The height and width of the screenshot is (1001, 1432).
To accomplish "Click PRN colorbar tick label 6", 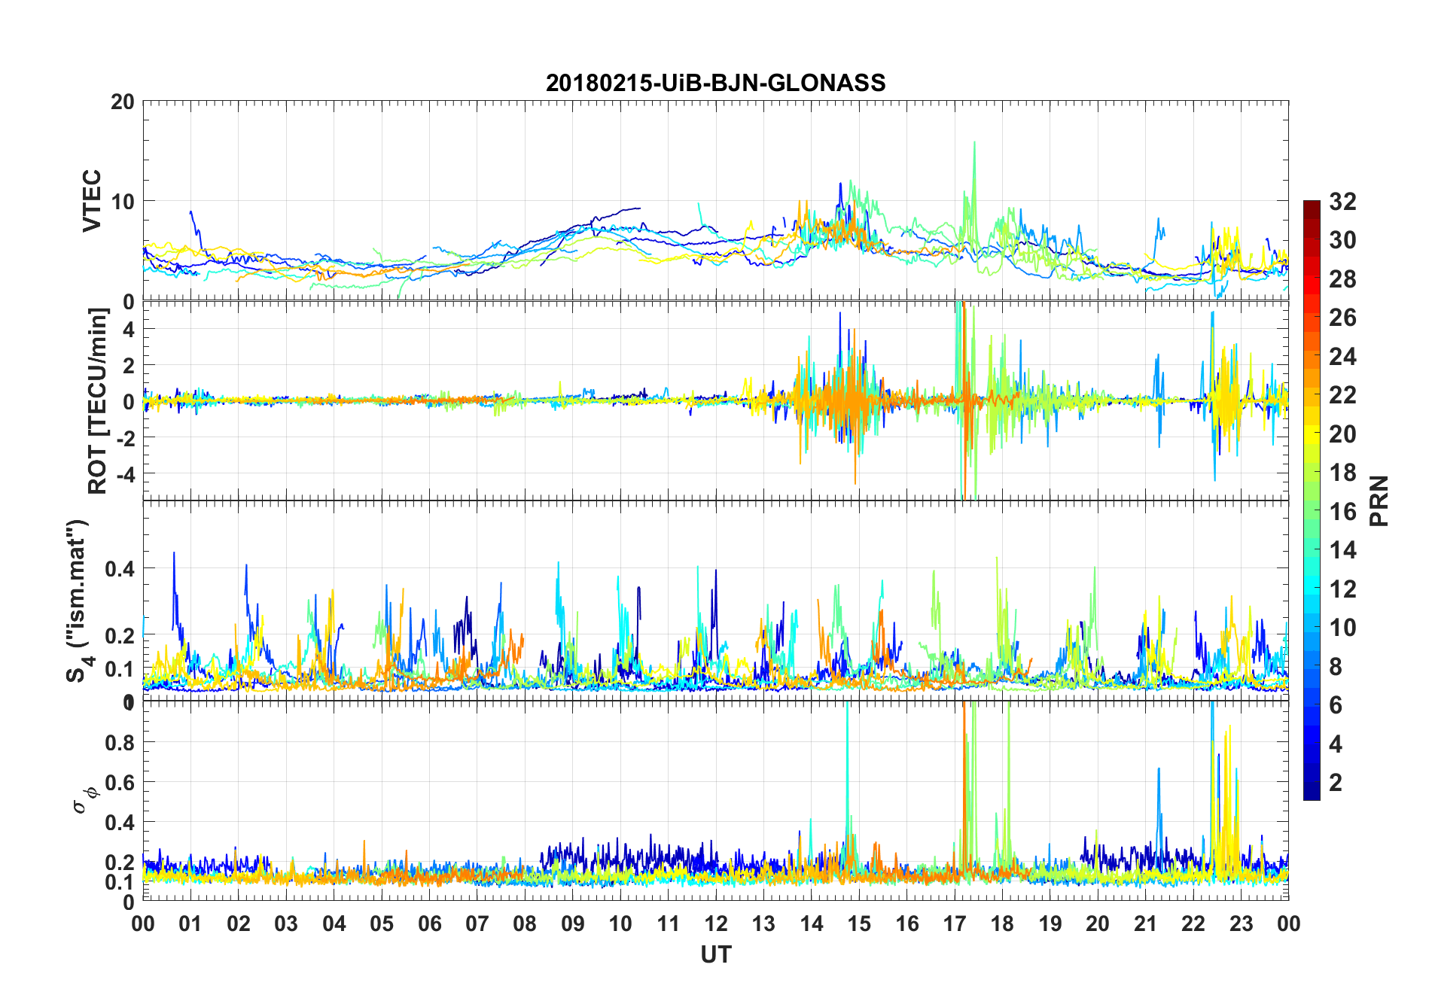I will click(1336, 705).
